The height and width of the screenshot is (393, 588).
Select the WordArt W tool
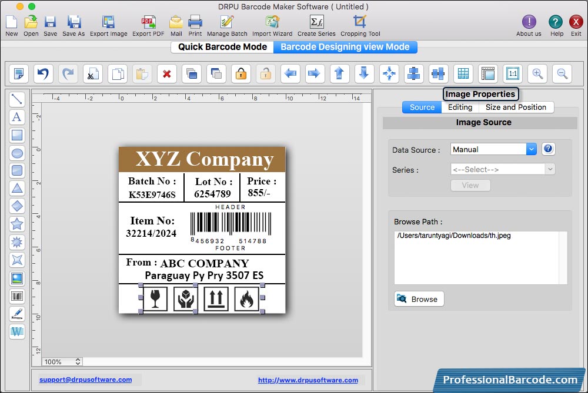pyautogui.click(x=17, y=331)
